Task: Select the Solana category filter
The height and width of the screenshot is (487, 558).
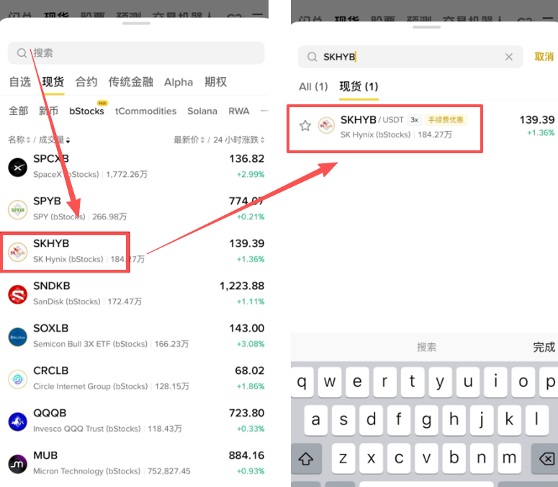Action: coord(202,111)
